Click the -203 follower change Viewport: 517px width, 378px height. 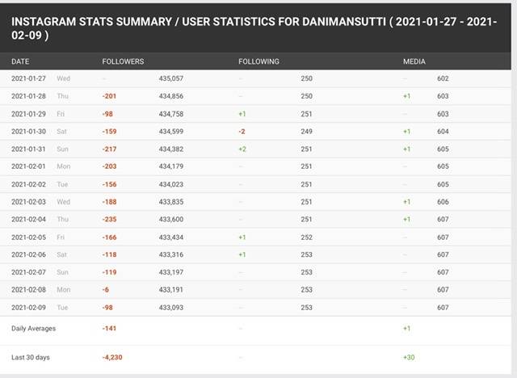coord(109,166)
